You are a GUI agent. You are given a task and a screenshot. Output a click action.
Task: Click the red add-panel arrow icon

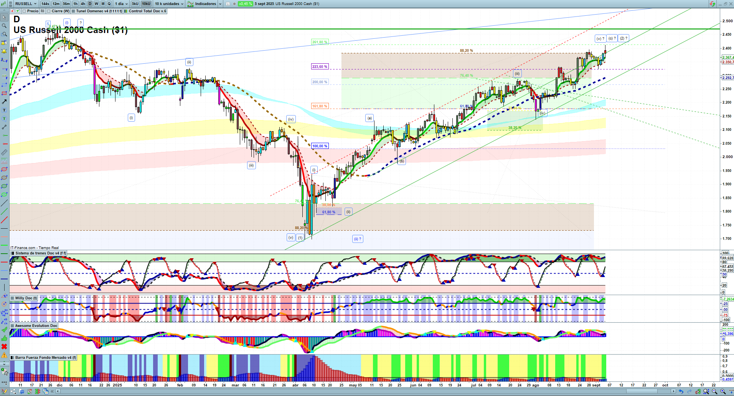(x=12, y=11)
